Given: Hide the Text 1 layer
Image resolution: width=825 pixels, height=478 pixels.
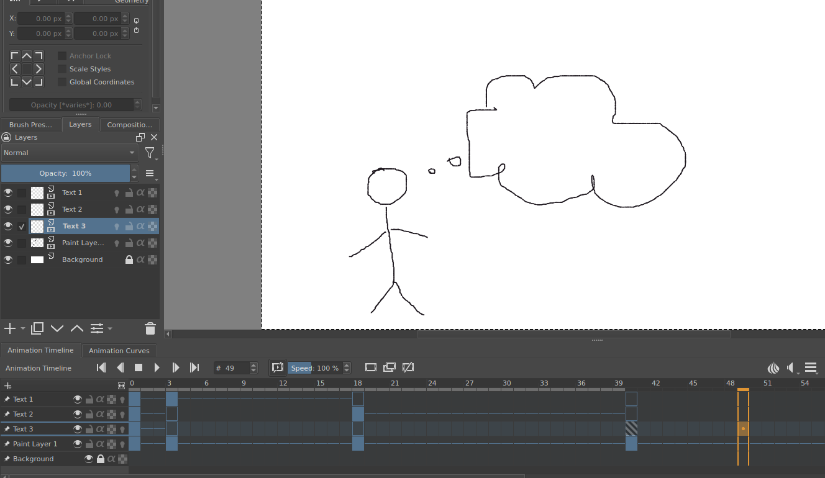Looking at the screenshot, I should 8,192.
